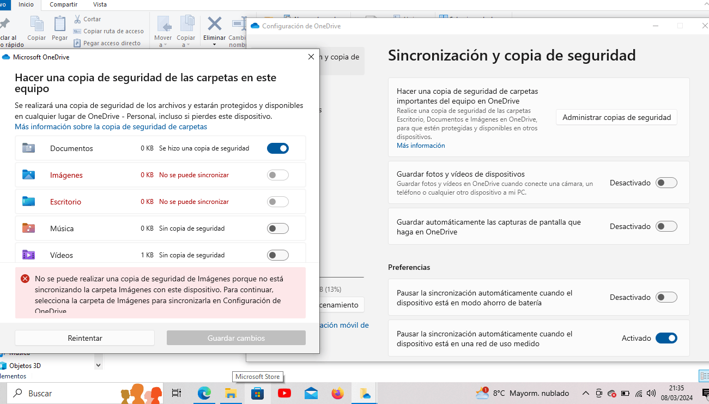Viewport: 709px width, 404px height.
Task: Open the Eliminar dropdown arrow
Action: (x=214, y=45)
